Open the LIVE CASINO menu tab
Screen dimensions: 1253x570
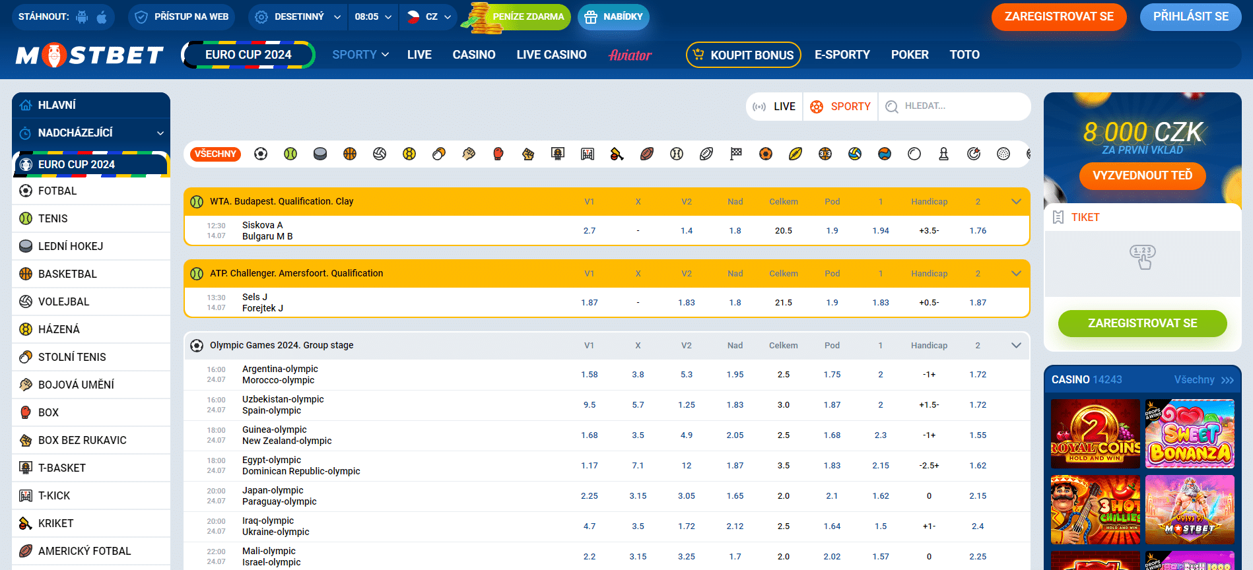tap(551, 55)
